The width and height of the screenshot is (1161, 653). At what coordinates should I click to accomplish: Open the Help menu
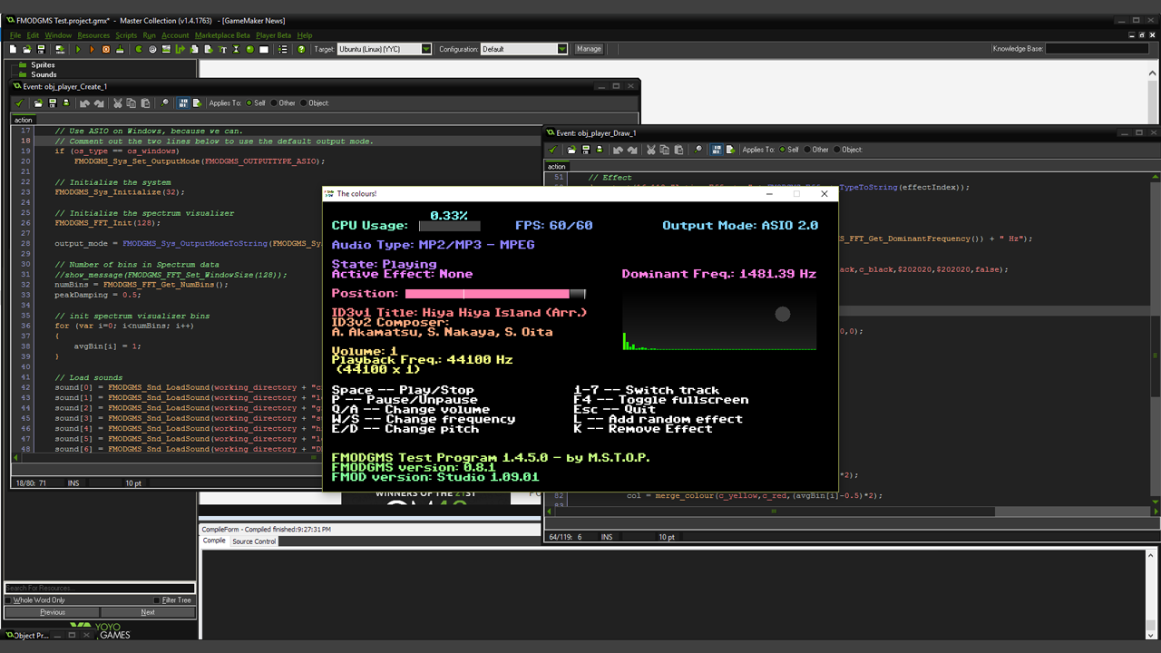[305, 35]
